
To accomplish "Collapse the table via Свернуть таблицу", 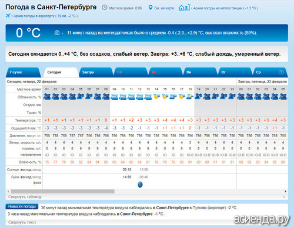I will click(25, 197).
